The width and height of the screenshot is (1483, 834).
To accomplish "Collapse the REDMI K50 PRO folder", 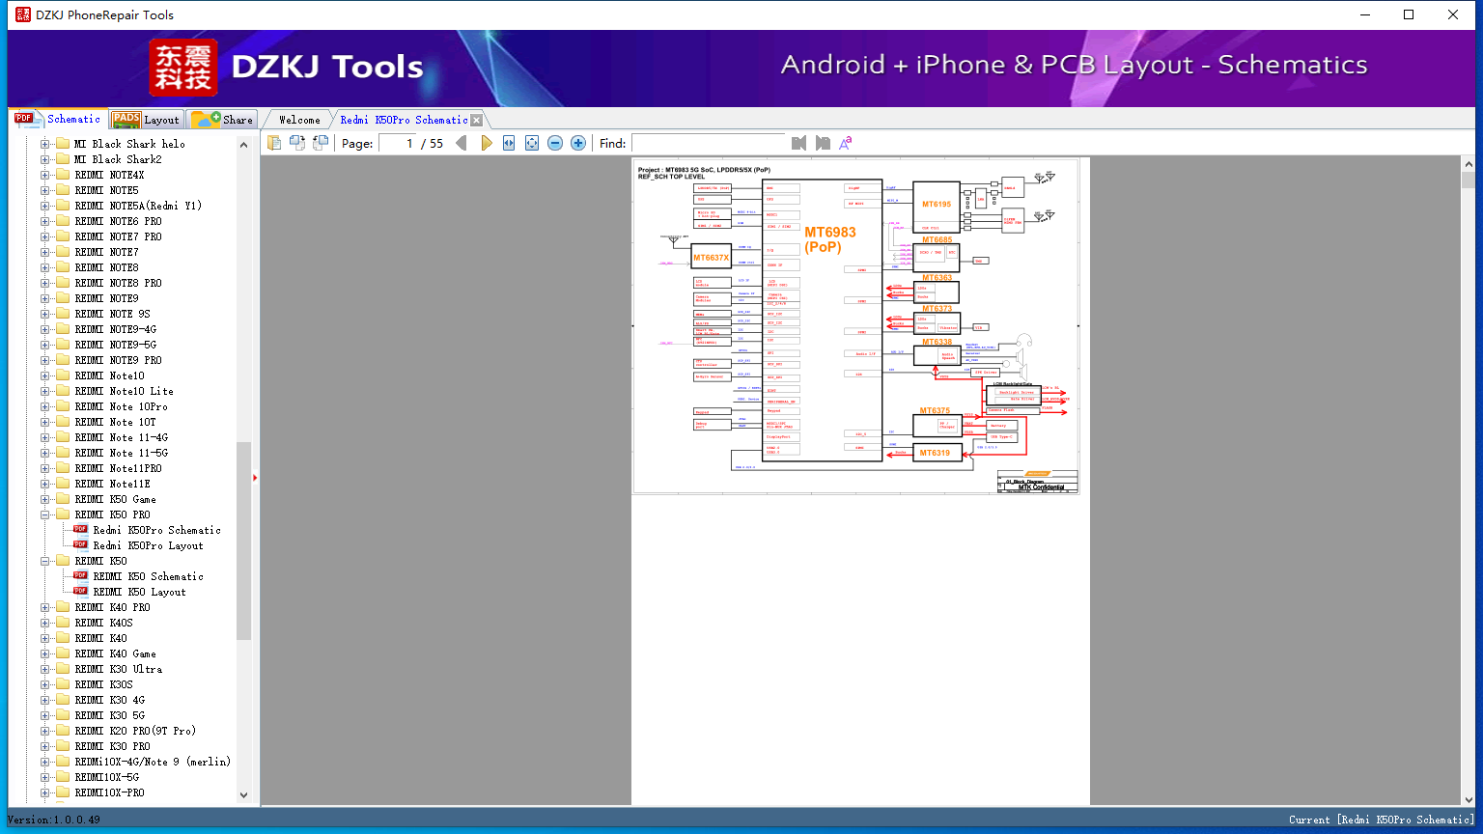I will [x=44, y=514].
